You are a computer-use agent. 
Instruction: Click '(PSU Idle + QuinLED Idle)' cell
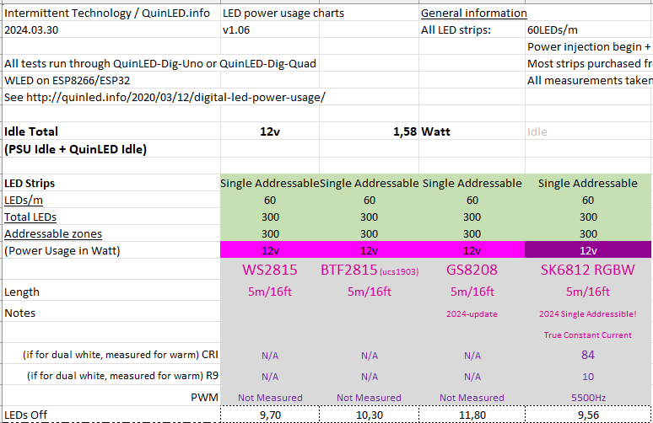point(75,149)
